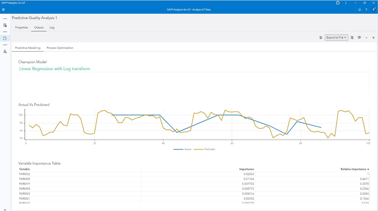Image resolution: width=378 pixels, height=211 pixels.
Task: Click Relative Importance sort arrow to reorder
Action: pos(368,169)
